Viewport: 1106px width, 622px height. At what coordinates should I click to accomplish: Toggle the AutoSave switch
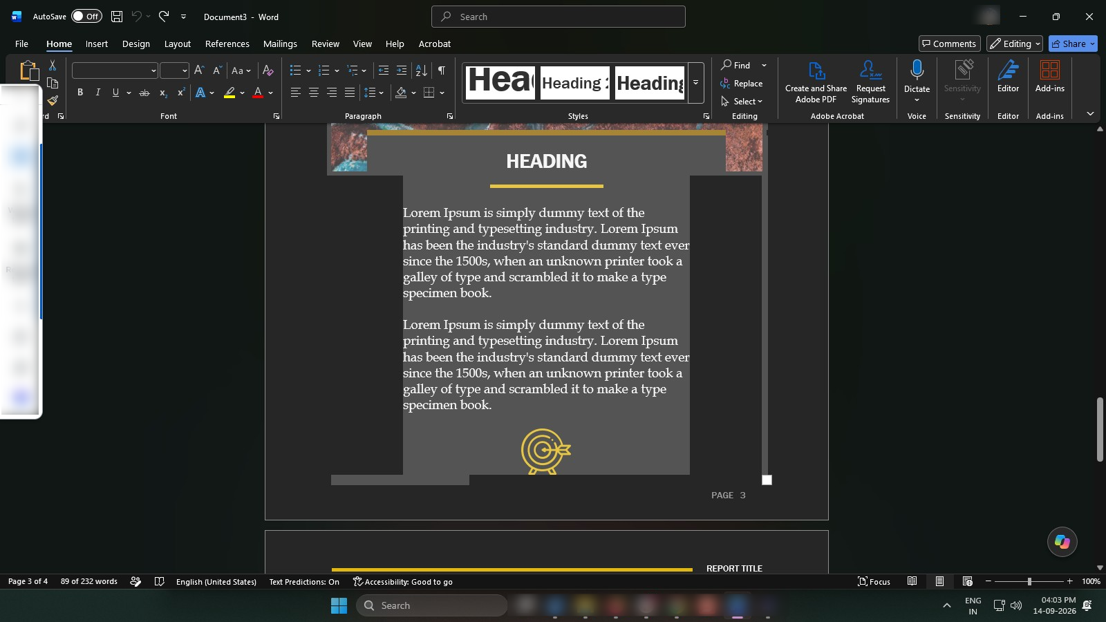click(86, 17)
